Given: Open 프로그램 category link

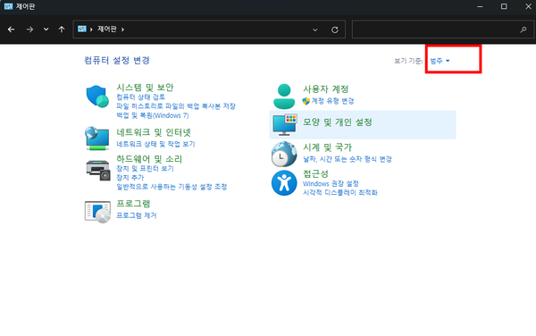Looking at the screenshot, I should pos(133,204).
